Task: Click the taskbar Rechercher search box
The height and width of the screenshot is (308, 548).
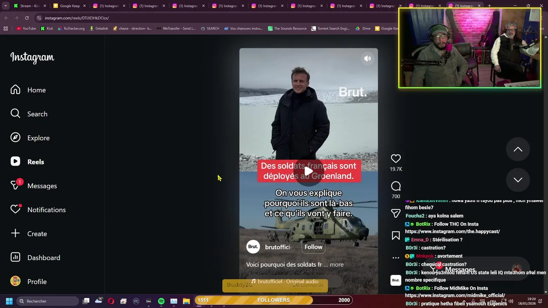Action: (47, 301)
